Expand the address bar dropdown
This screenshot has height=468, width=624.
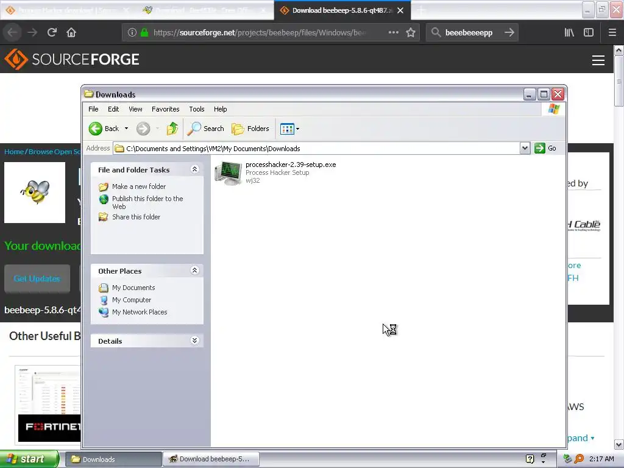(x=525, y=149)
